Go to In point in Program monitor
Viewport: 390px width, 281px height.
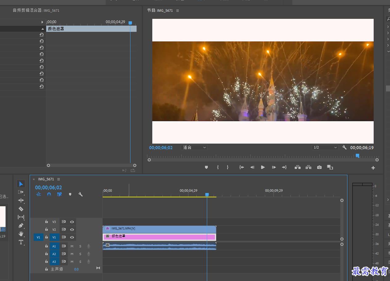point(241,167)
